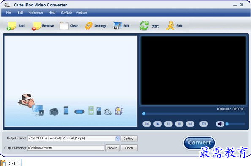Open the gear Settings toolbar icon
The width and height of the screenshot is (251, 166).
pos(88,26)
